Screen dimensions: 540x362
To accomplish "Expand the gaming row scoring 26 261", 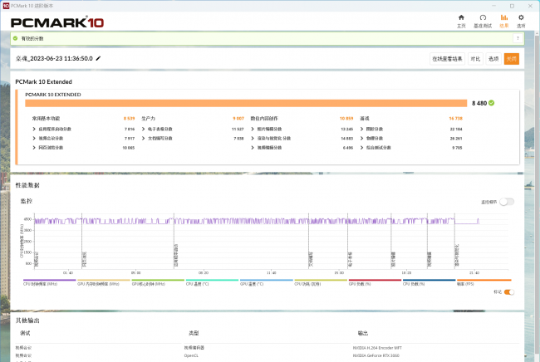I will [361, 139].
